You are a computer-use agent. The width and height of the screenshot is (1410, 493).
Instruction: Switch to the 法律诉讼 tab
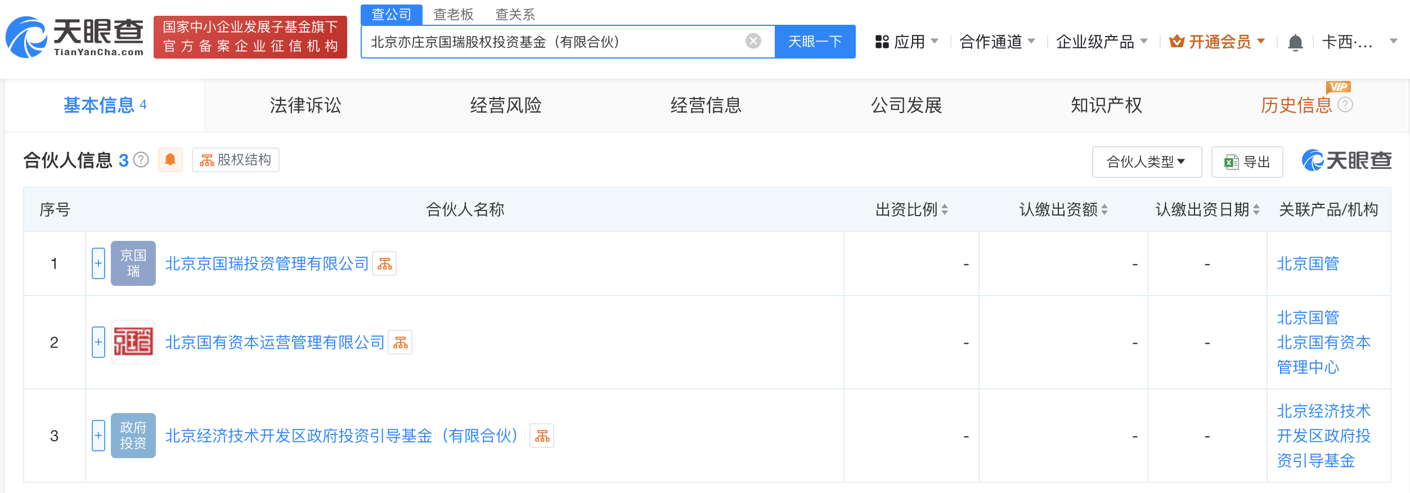305,105
